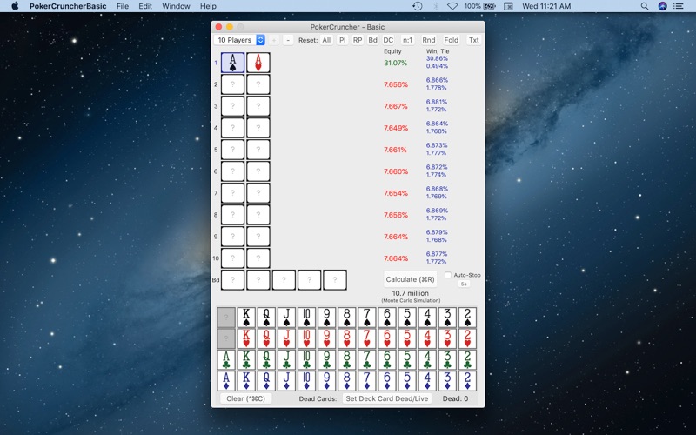
Task: Select player 10 first card slot
Action: coord(232,258)
